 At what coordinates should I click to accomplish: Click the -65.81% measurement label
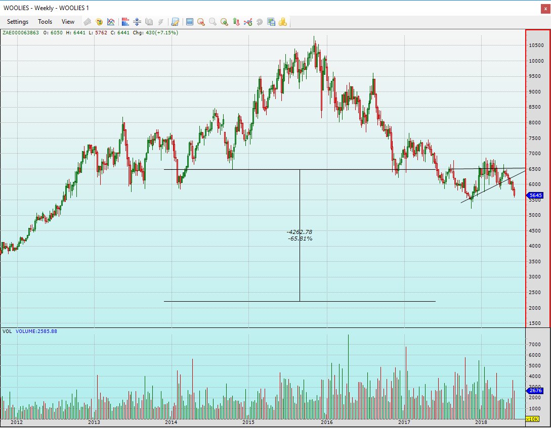pos(300,239)
